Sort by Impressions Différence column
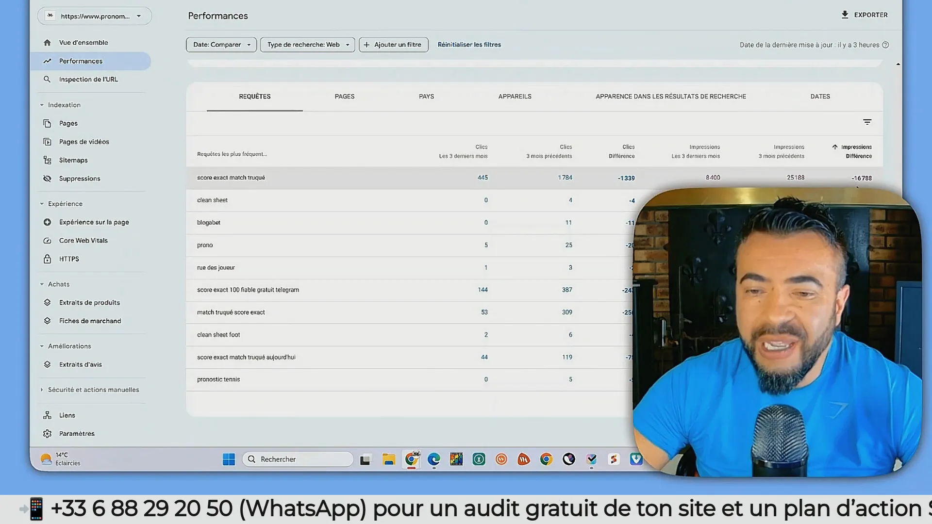Viewport: 932px width, 524px height. click(x=852, y=151)
